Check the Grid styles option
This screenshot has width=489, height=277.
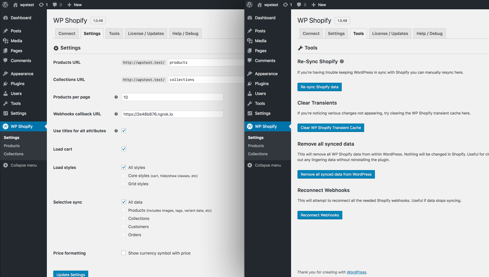124,184
